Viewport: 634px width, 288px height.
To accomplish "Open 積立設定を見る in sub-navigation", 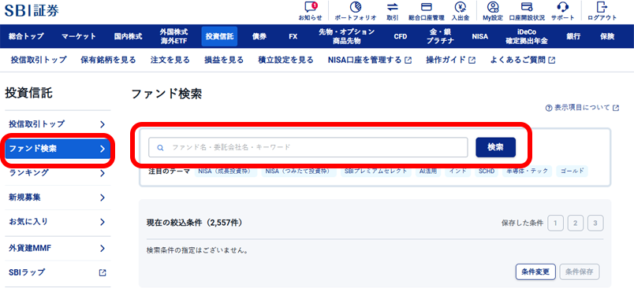I will point(286,60).
